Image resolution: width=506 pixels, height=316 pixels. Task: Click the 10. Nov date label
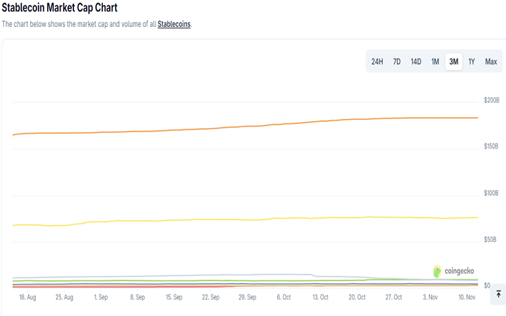pyautogui.click(x=466, y=296)
